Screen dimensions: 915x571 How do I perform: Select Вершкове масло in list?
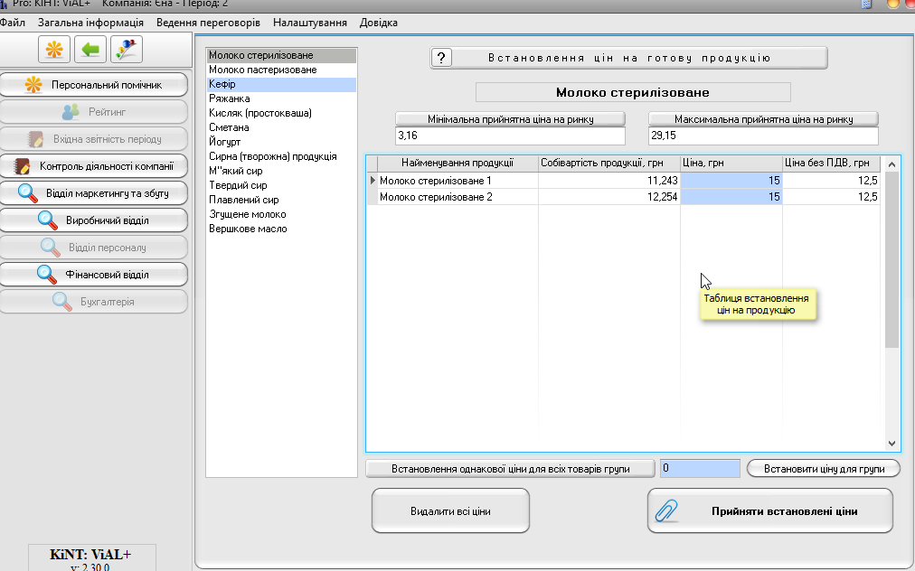click(x=281, y=229)
